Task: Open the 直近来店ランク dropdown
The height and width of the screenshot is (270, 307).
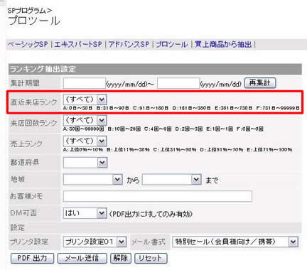Action: point(85,99)
